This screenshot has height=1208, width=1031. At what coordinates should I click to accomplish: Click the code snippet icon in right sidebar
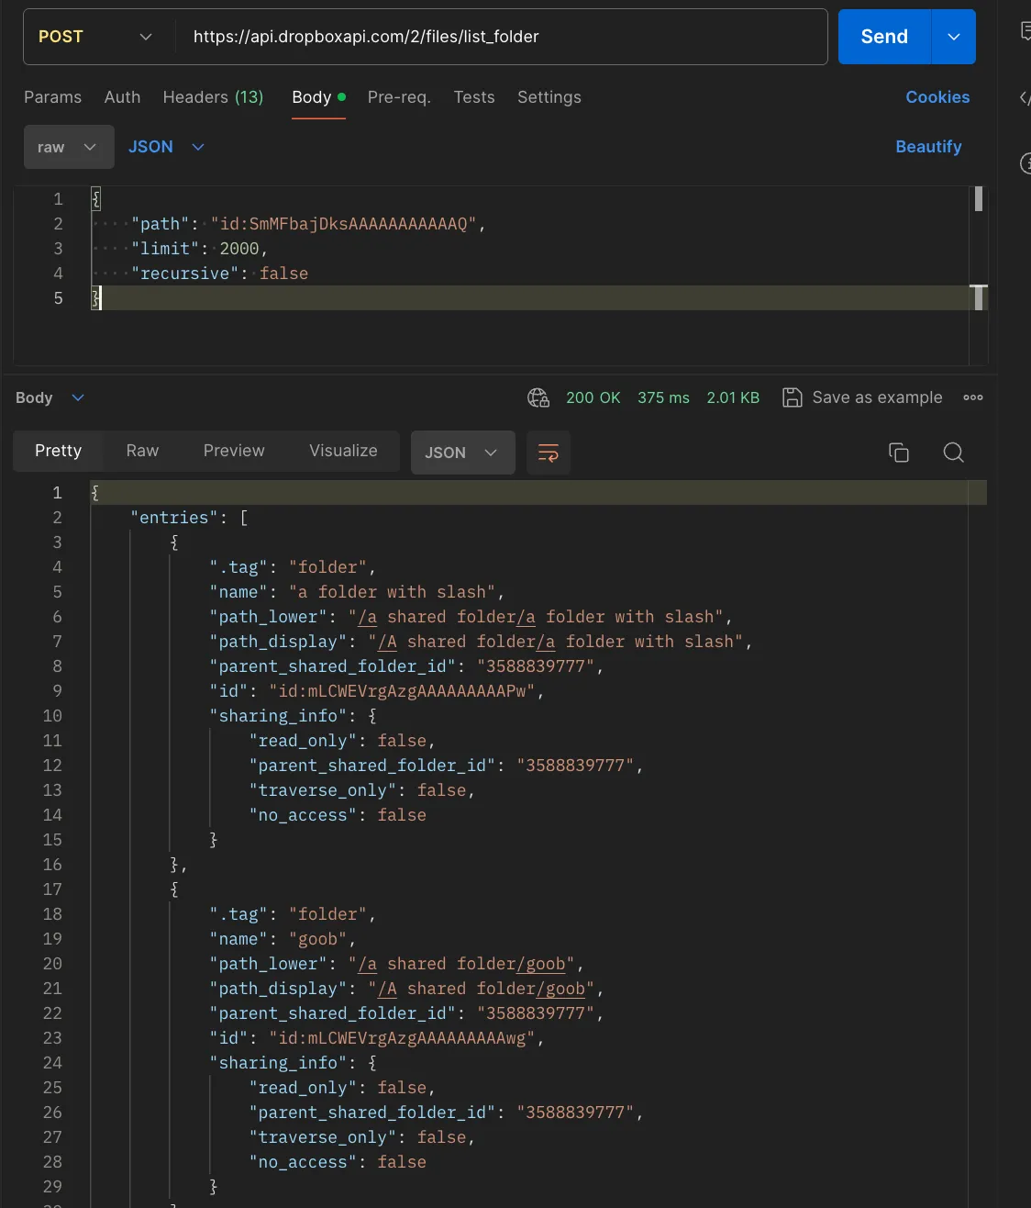point(1025,98)
